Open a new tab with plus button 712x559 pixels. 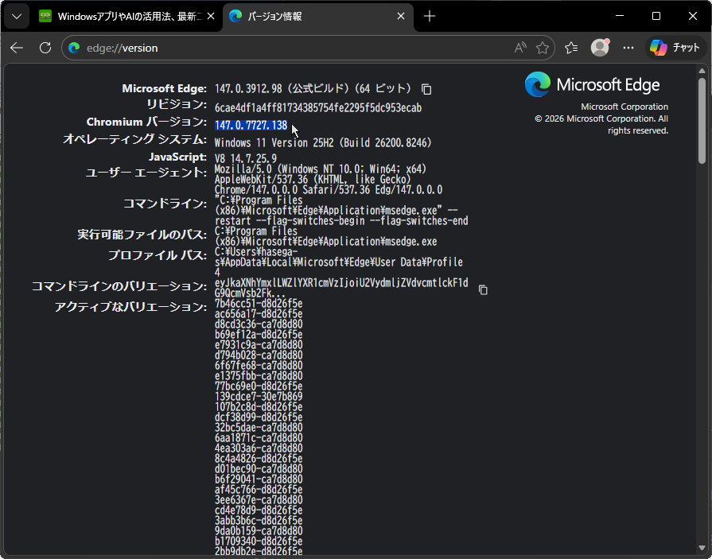point(429,17)
